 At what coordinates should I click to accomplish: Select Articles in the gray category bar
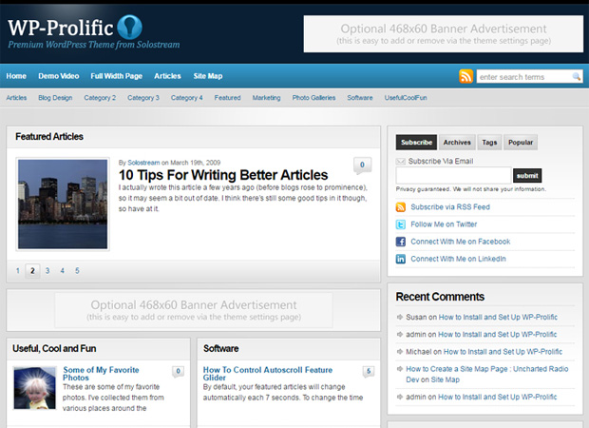point(16,98)
